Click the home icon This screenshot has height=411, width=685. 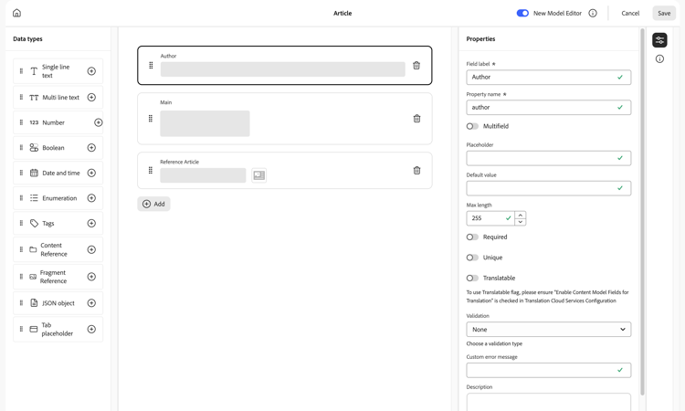(x=16, y=13)
